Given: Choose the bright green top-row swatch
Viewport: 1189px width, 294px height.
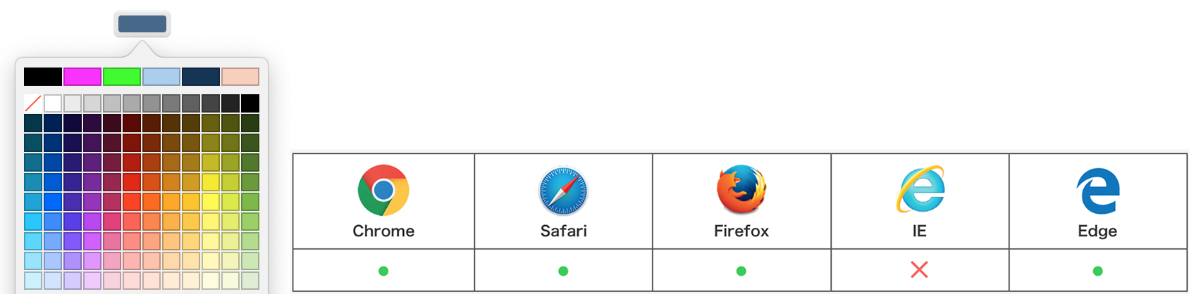Looking at the screenshot, I should point(122,77).
